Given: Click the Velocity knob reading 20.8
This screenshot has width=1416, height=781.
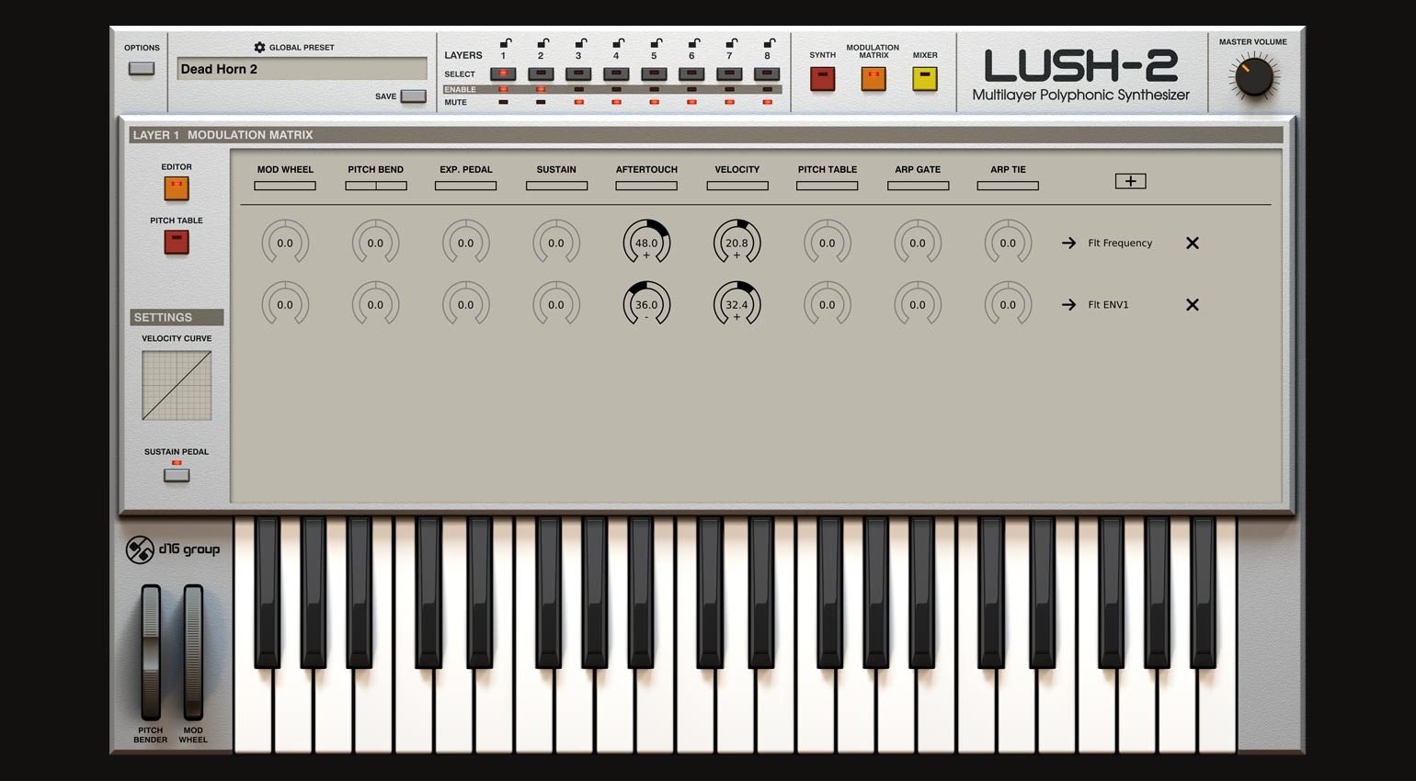Looking at the screenshot, I should click(x=737, y=243).
